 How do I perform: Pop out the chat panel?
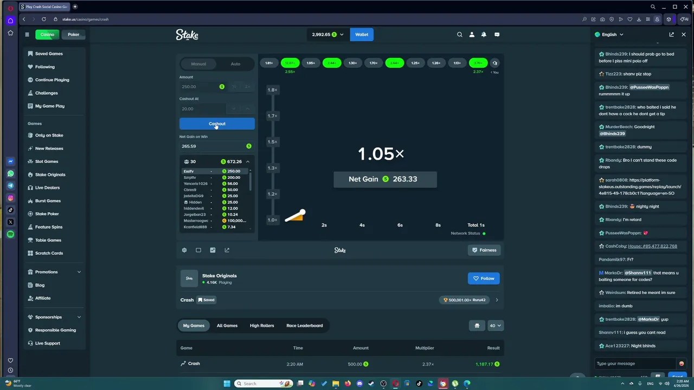click(671, 35)
